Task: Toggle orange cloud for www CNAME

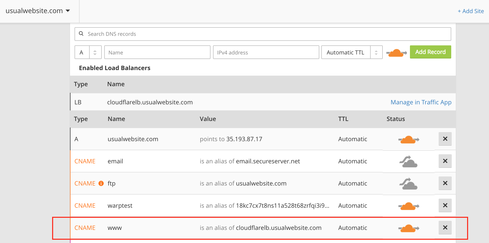Action: (408, 228)
